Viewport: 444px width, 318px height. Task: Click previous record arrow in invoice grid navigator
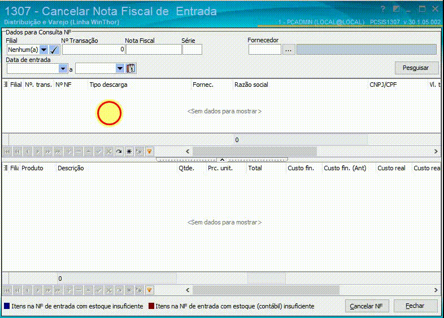(28, 152)
